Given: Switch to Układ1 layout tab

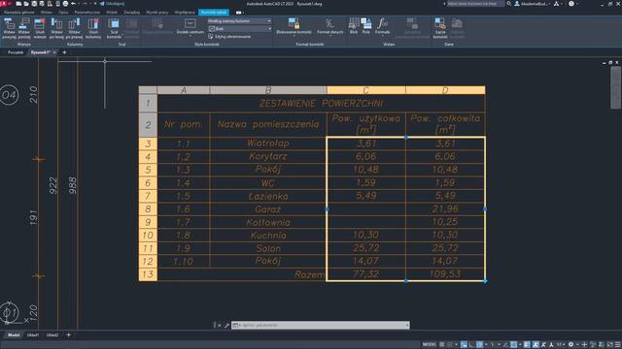Looking at the screenshot, I should pyautogui.click(x=32, y=335).
